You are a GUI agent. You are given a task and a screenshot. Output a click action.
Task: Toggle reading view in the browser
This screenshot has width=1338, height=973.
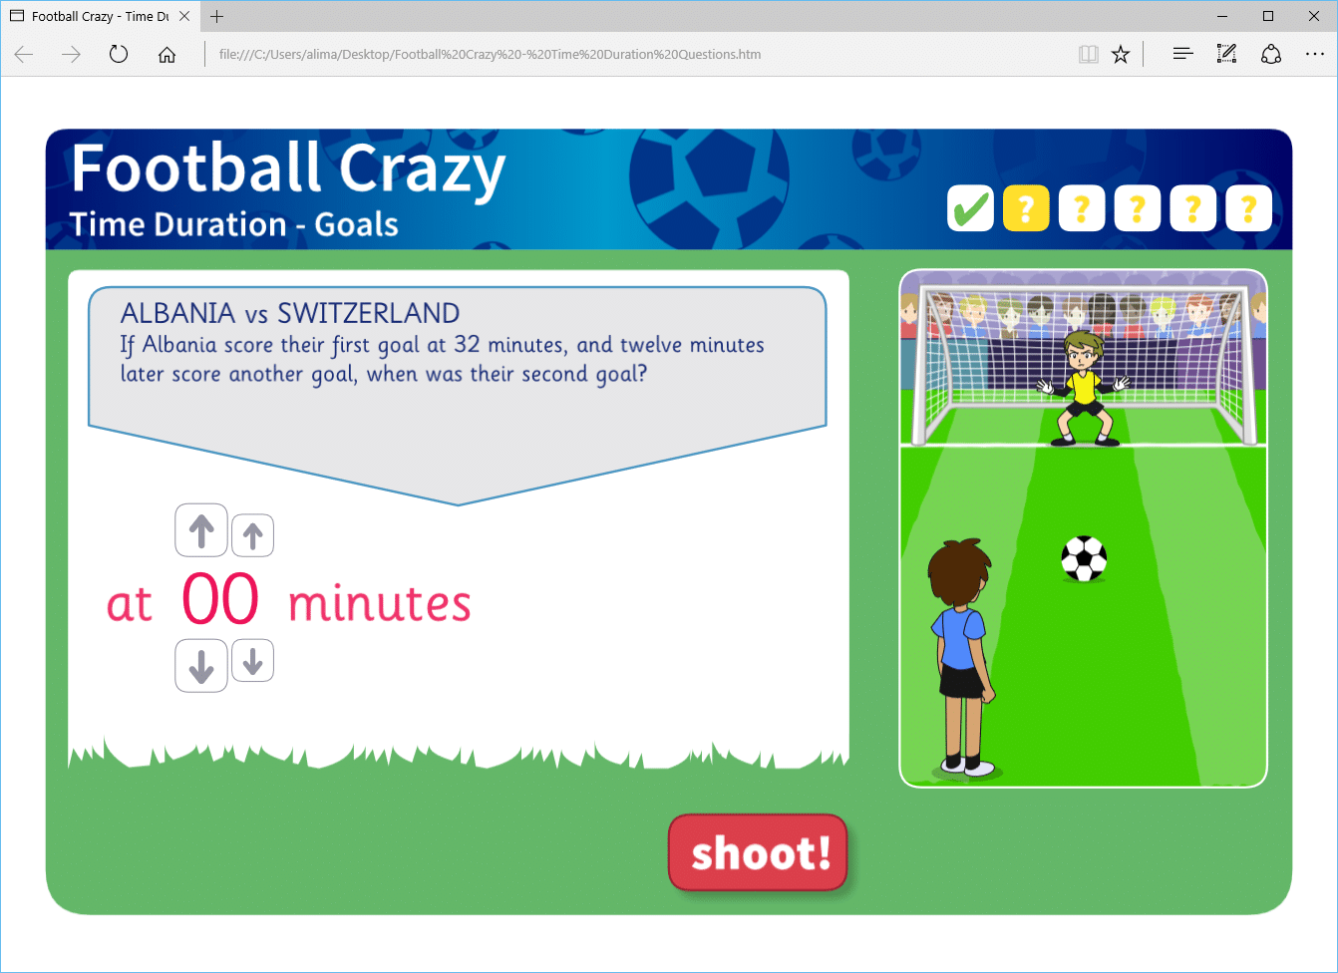click(x=1088, y=54)
